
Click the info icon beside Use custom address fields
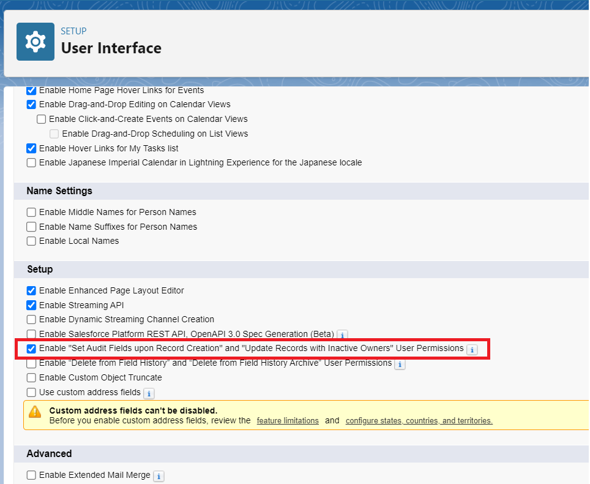pos(149,393)
